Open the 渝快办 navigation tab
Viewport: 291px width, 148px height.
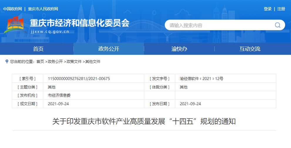click(179, 49)
